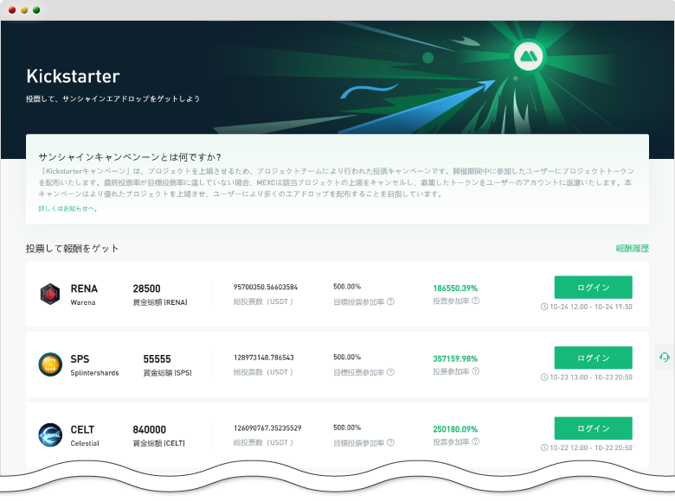
Task: Click help icon beside SPS 投票参加率
Action: [476, 371]
